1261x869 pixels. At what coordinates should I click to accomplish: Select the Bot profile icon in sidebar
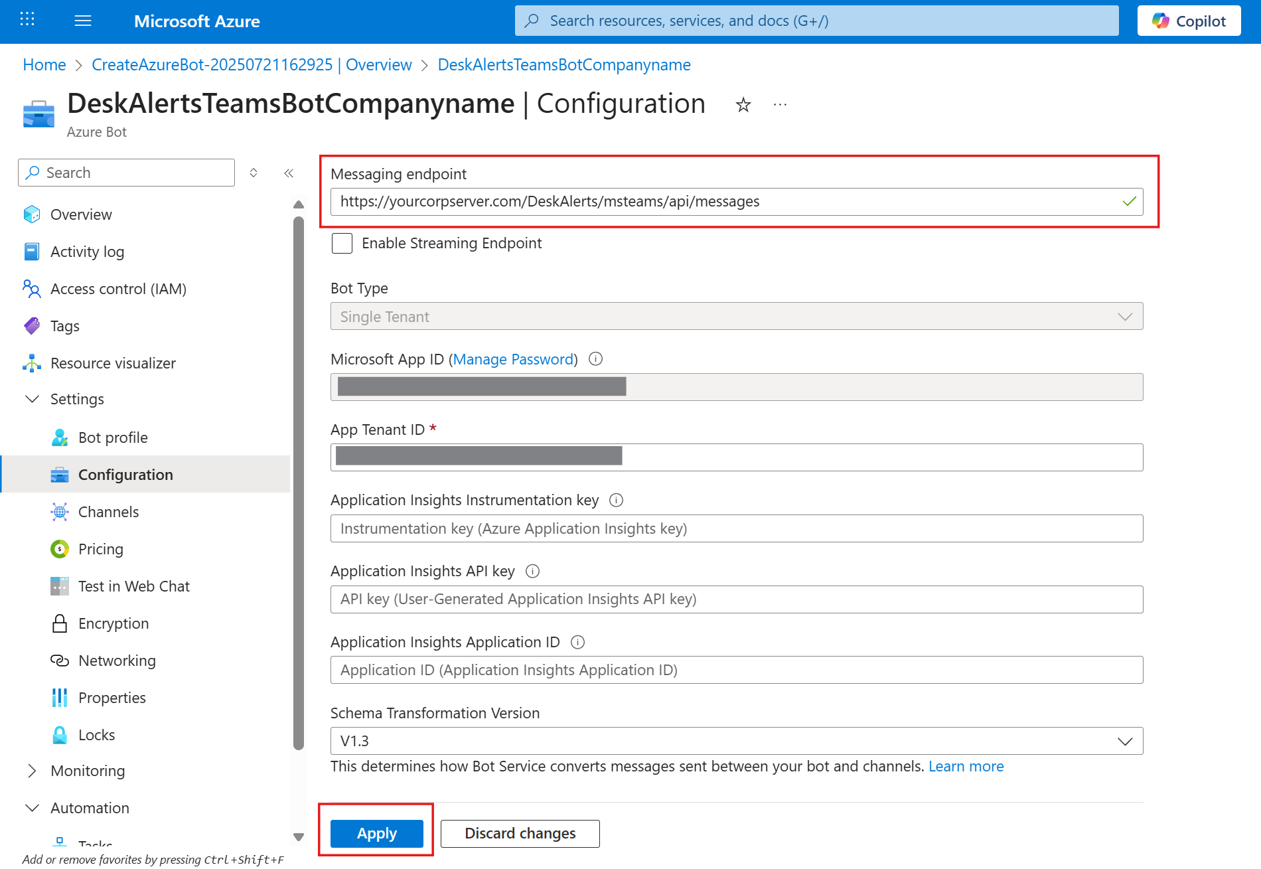click(x=60, y=437)
